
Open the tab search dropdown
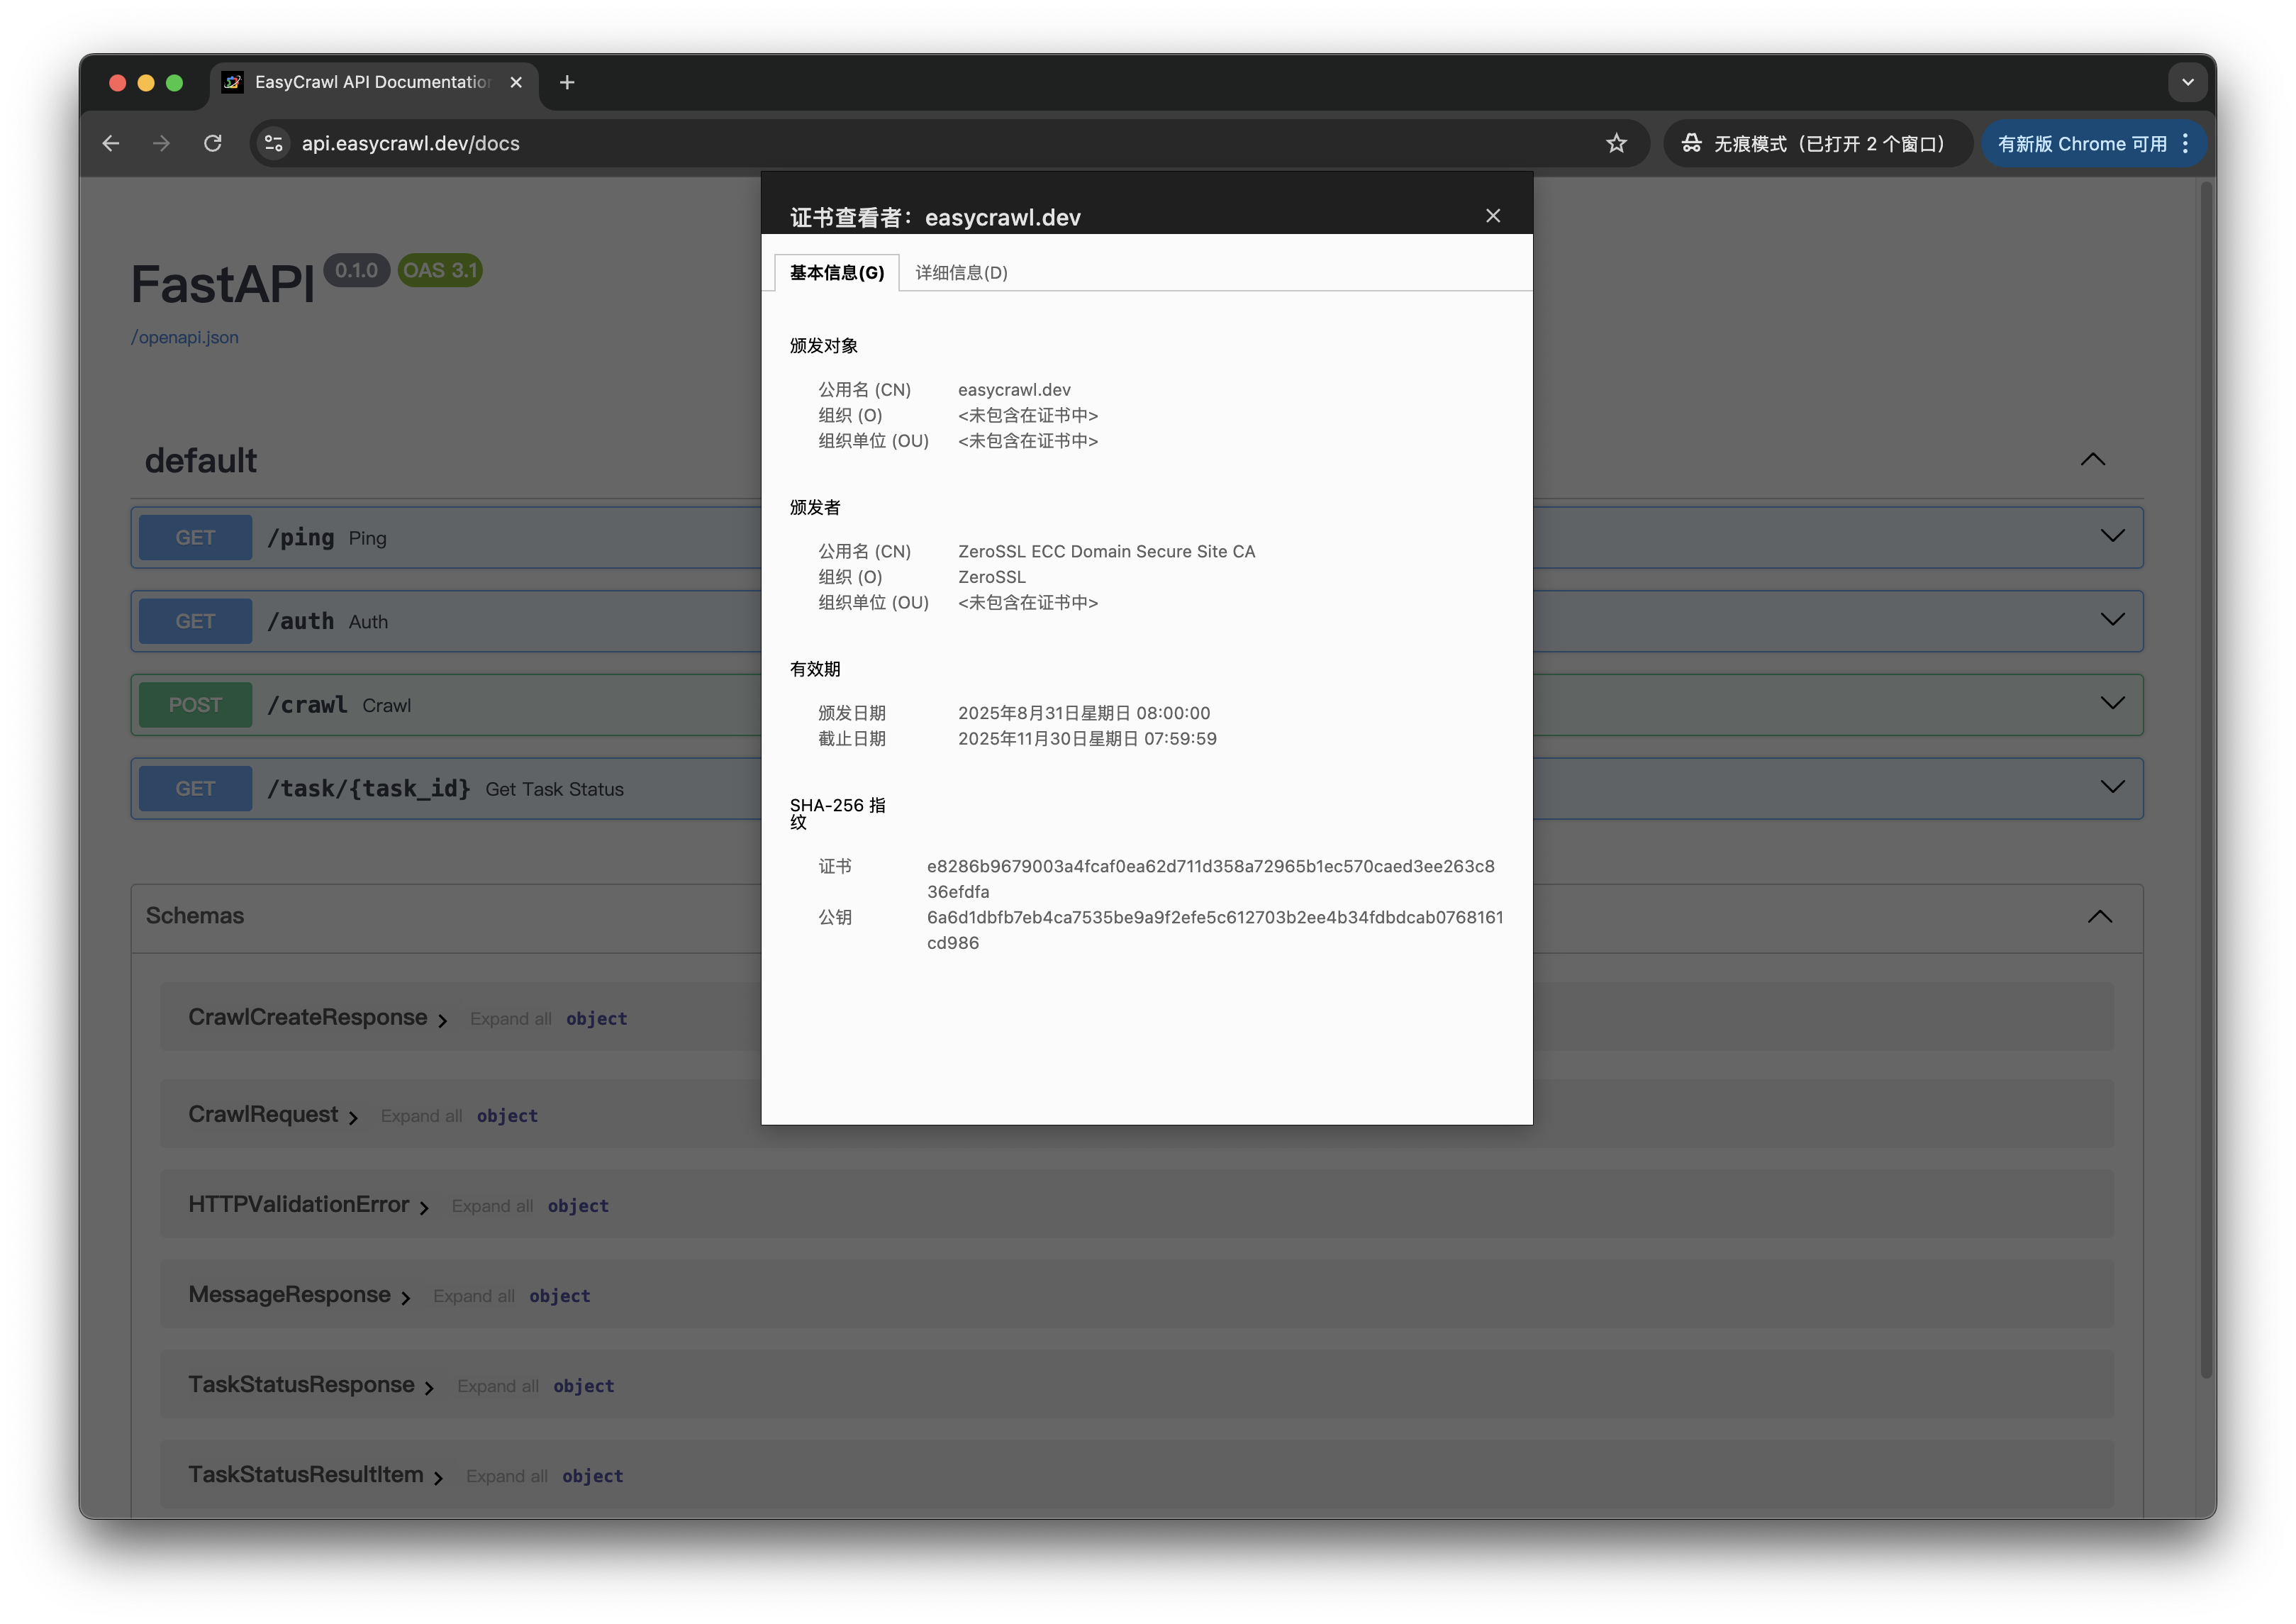[x=2187, y=83]
